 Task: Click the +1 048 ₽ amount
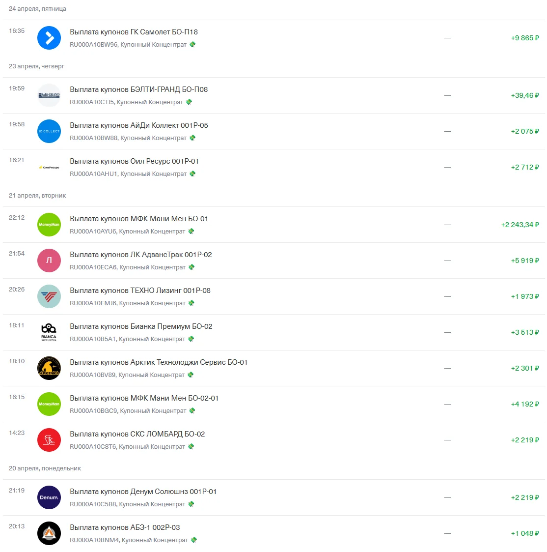pos(524,533)
